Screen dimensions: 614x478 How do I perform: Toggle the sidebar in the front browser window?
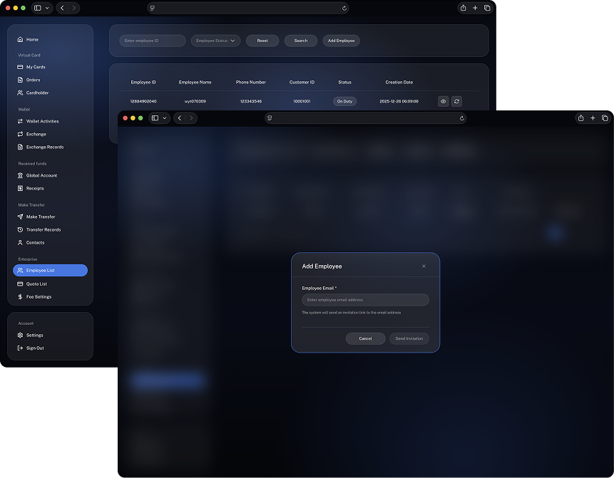pos(155,118)
